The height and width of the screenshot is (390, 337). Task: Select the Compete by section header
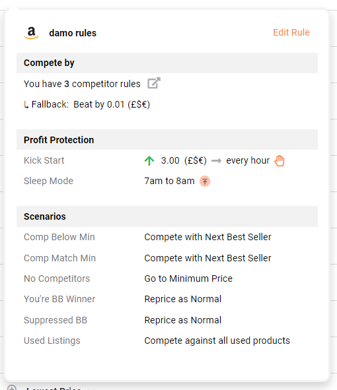tap(167, 63)
